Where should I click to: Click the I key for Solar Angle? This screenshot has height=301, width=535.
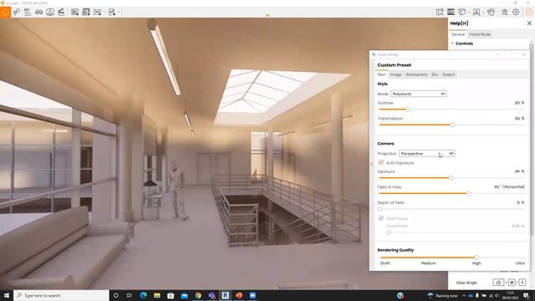pyautogui.click(x=522, y=283)
